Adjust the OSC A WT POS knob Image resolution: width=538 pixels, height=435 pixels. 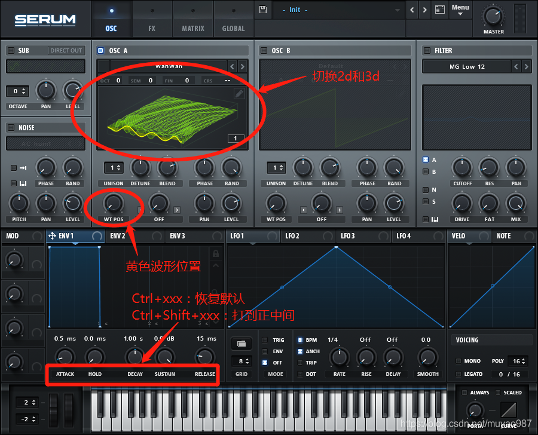click(x=113, y=203)
